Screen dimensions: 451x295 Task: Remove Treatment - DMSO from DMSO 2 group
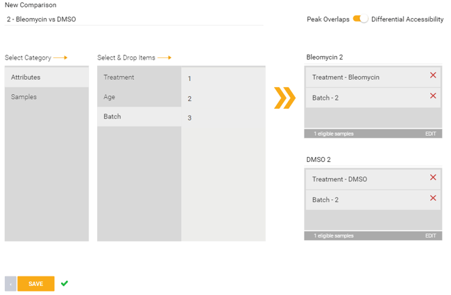(x=433, y=177)
